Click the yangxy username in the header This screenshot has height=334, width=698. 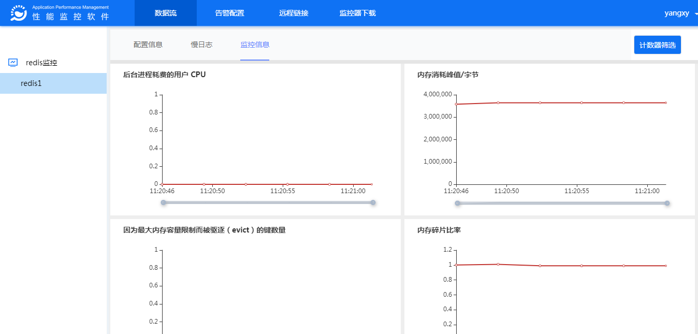(x=676, y=13)
